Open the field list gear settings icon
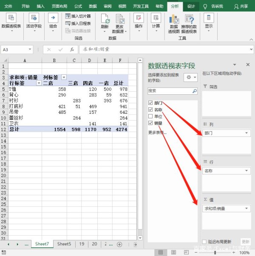255x256 pixels. pyautogui.click(x=190, y=77)
